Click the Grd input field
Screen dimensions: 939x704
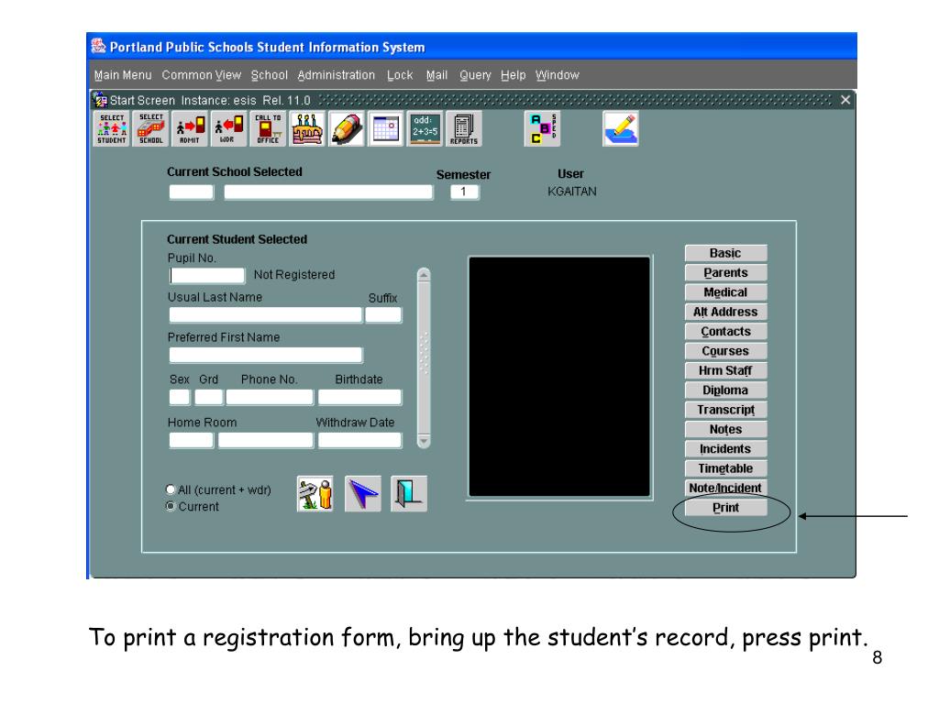pyautogui.click(x=209, y=397)
